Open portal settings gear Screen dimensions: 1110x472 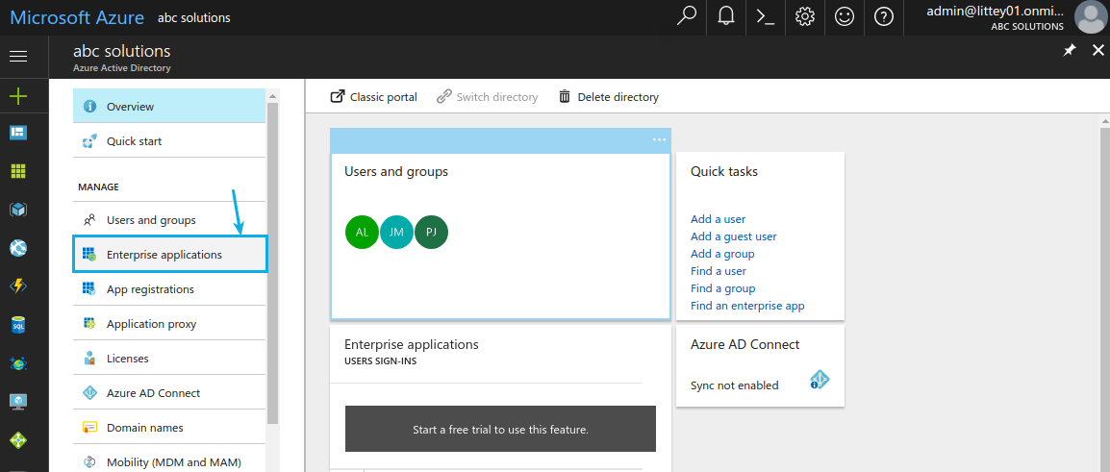point(805,17)
